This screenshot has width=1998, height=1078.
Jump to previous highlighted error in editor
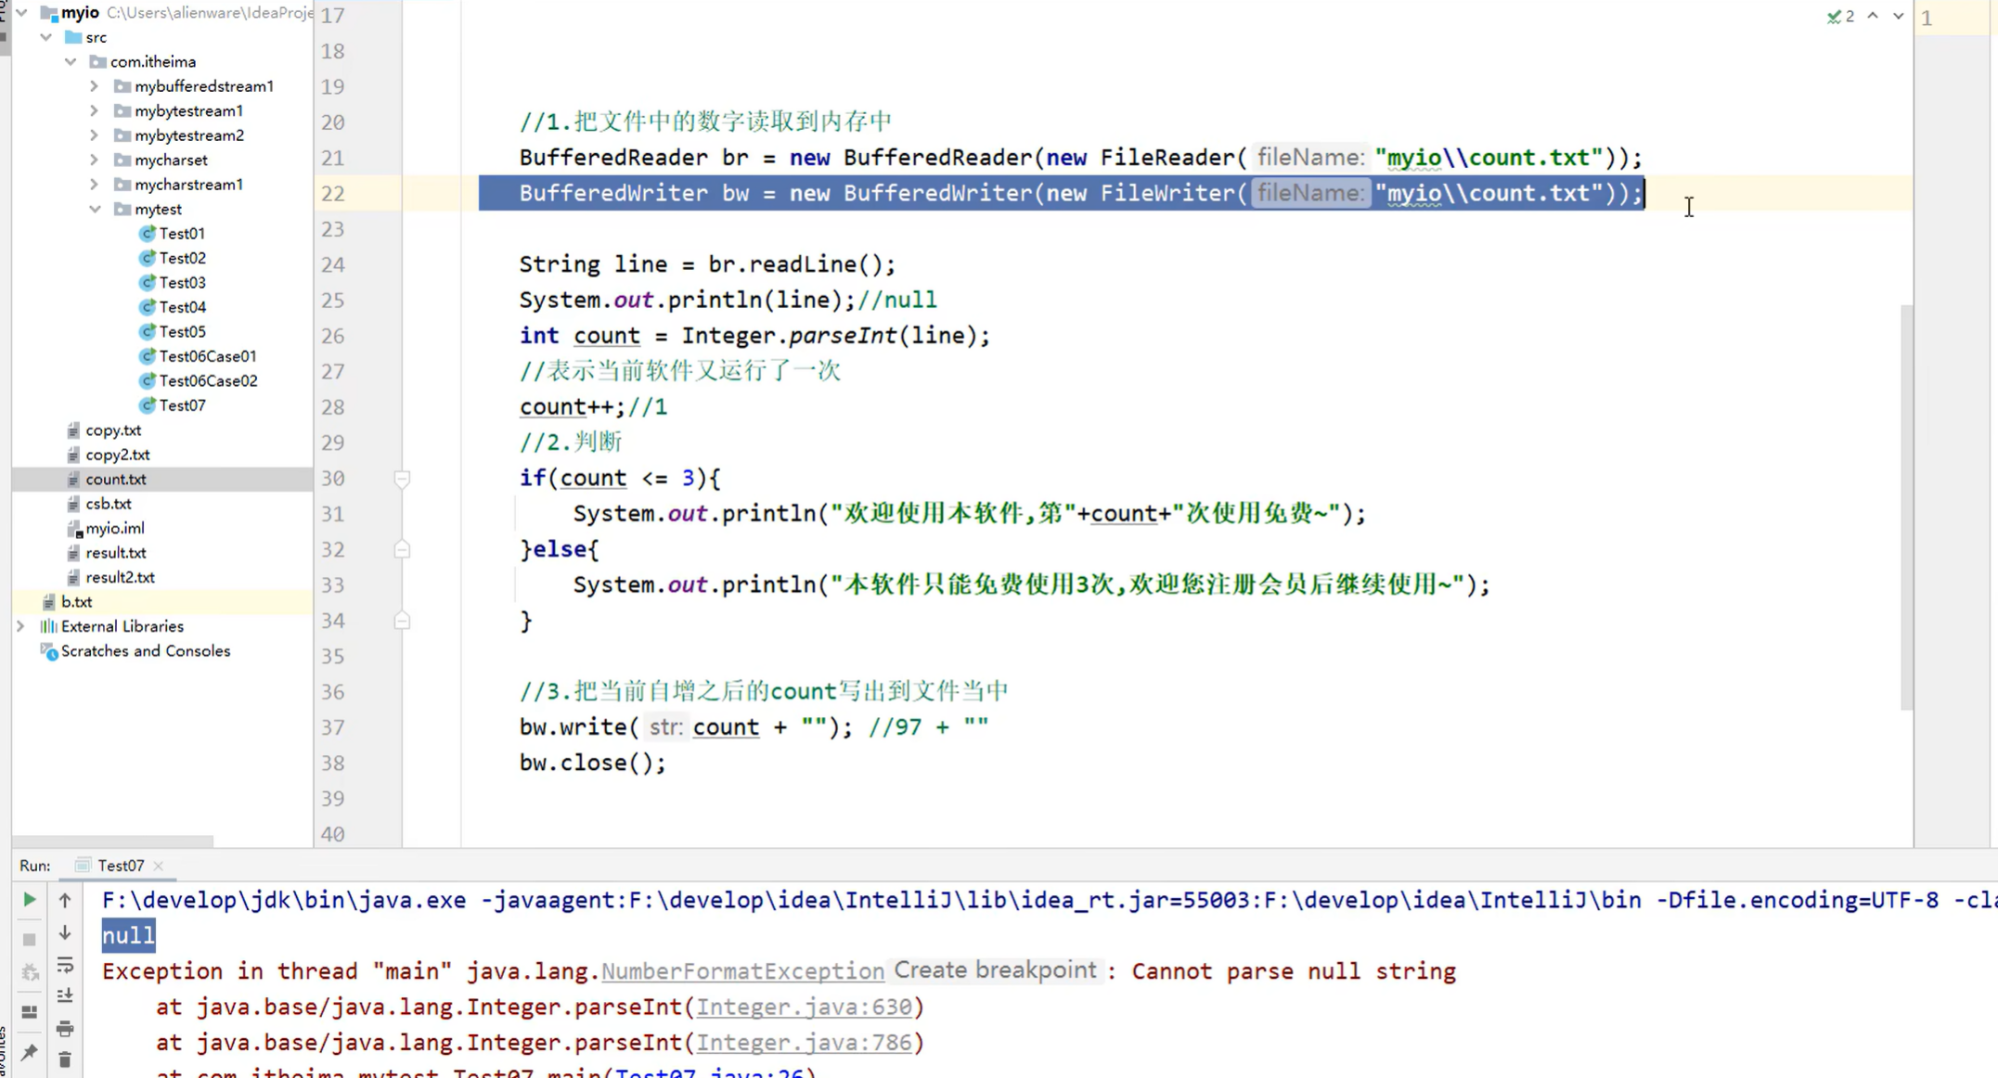tap(1872, 16)
